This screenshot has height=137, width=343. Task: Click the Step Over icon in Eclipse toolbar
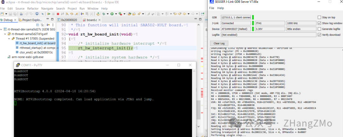pos(72,14)
